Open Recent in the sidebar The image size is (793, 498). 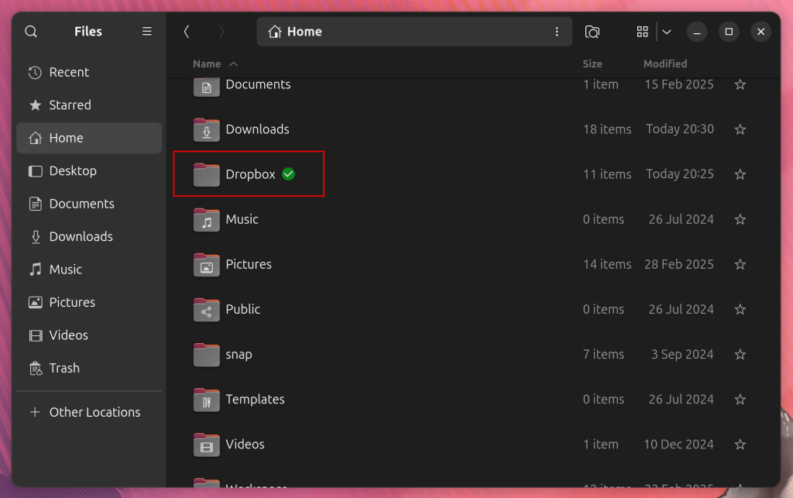coord(69,72)
